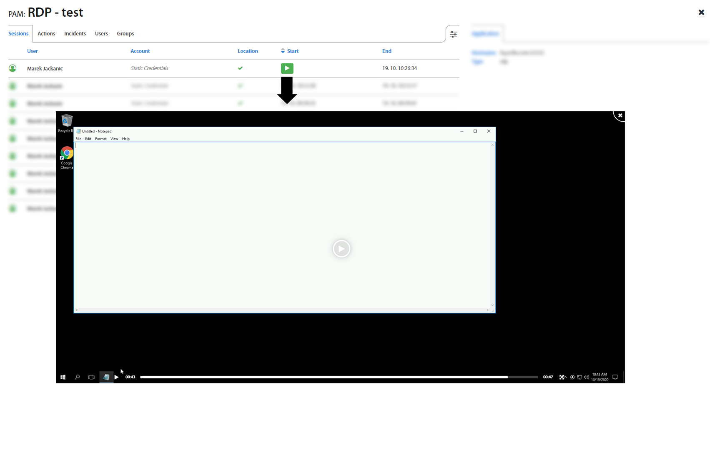Screen dimensions: 717x450
Task: Click the large center play button
Action: [x=341, y=249]
